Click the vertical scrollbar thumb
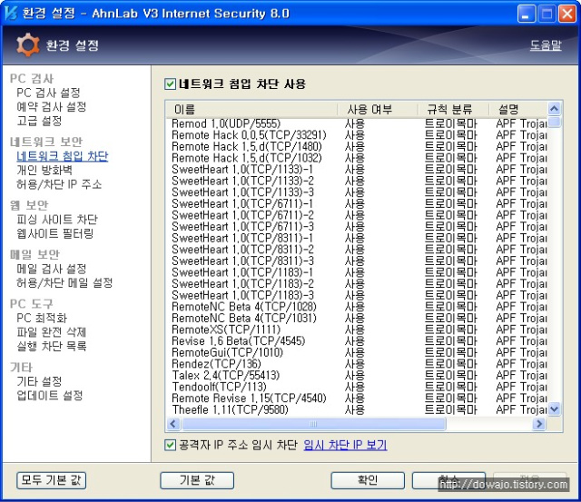This screenshot has width=581, height=502. [x=555, y=122]
